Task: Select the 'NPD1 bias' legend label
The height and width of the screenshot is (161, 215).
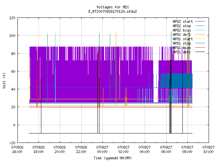Action: 182,48
